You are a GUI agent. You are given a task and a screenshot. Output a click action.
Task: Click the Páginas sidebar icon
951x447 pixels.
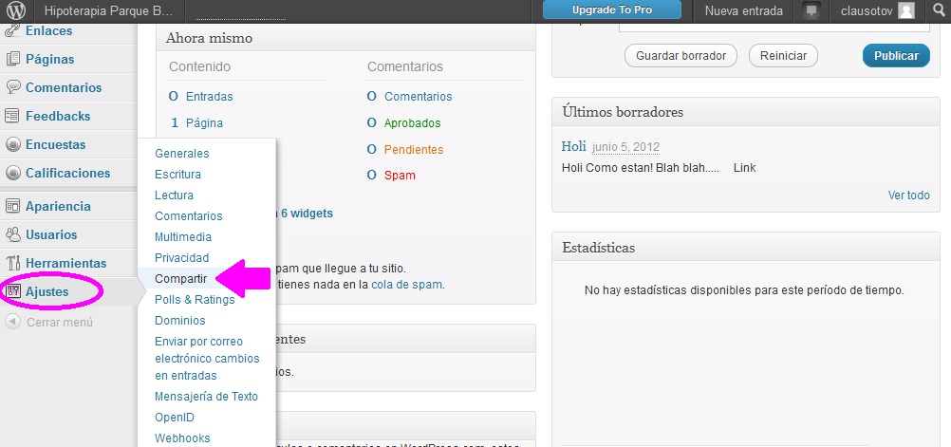[13, 59]
